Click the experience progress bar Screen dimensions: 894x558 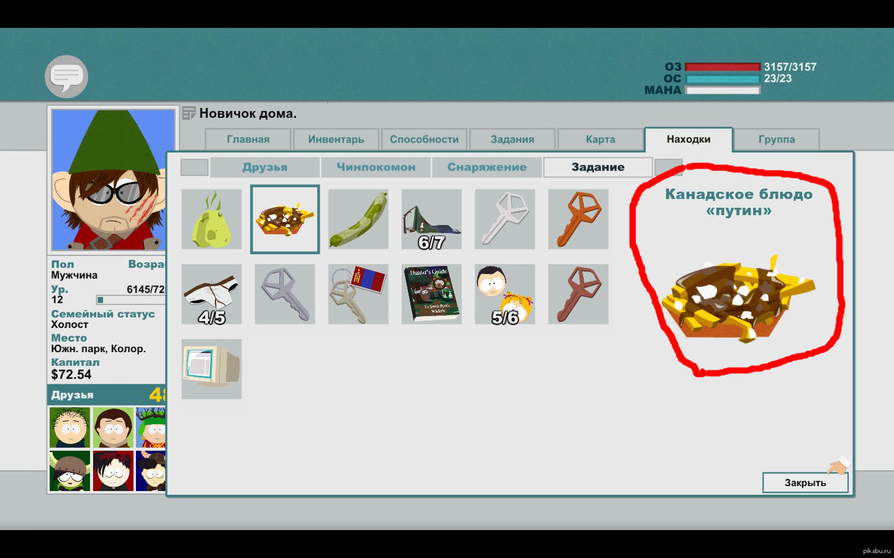[x=131, y=300]
